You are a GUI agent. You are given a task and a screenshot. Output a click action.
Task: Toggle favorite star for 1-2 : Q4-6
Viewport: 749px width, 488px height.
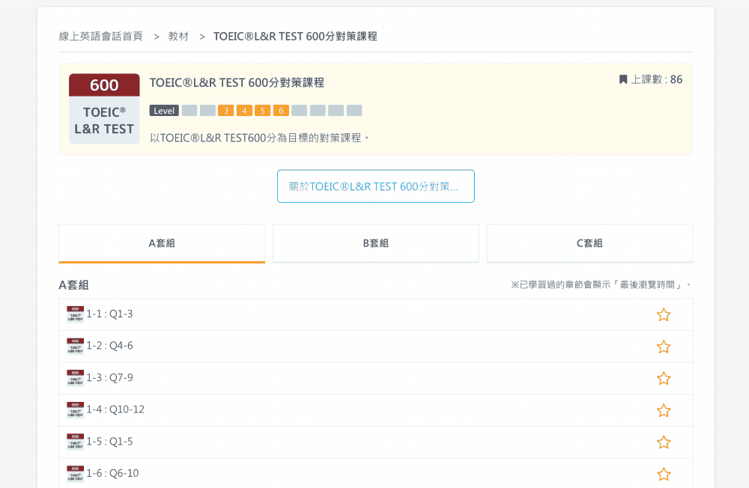coord(664,347)
